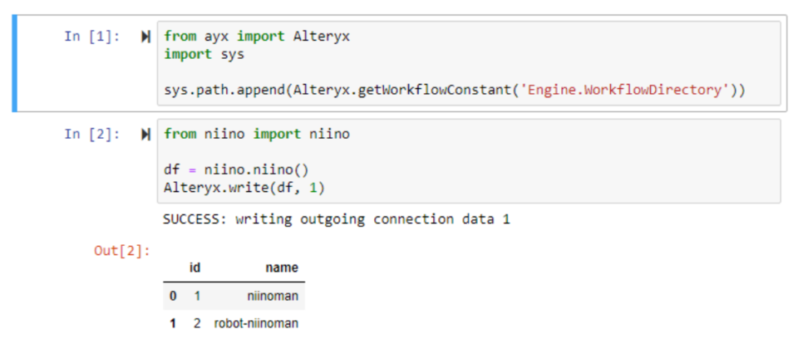Image resolution: width=798 pixels, height=344 pixels.
Task: Click the 'Alteryx.write(df, 1)' code line
Action: (x=244, y=188)
